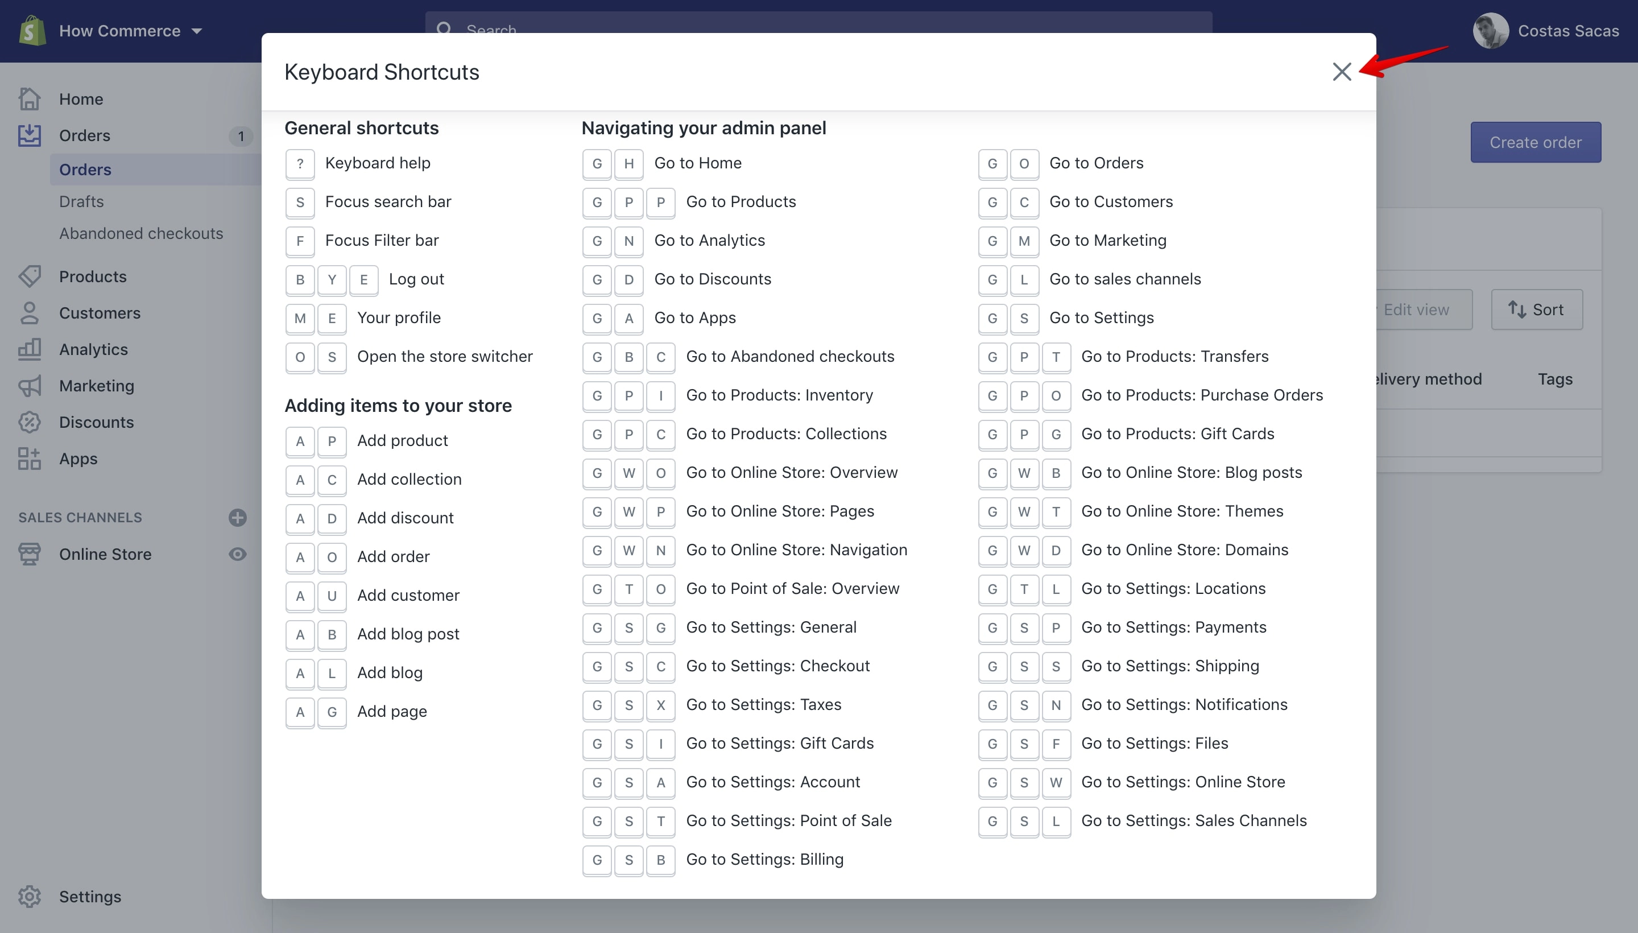Click the Delivery method column header

[1429, 379]
